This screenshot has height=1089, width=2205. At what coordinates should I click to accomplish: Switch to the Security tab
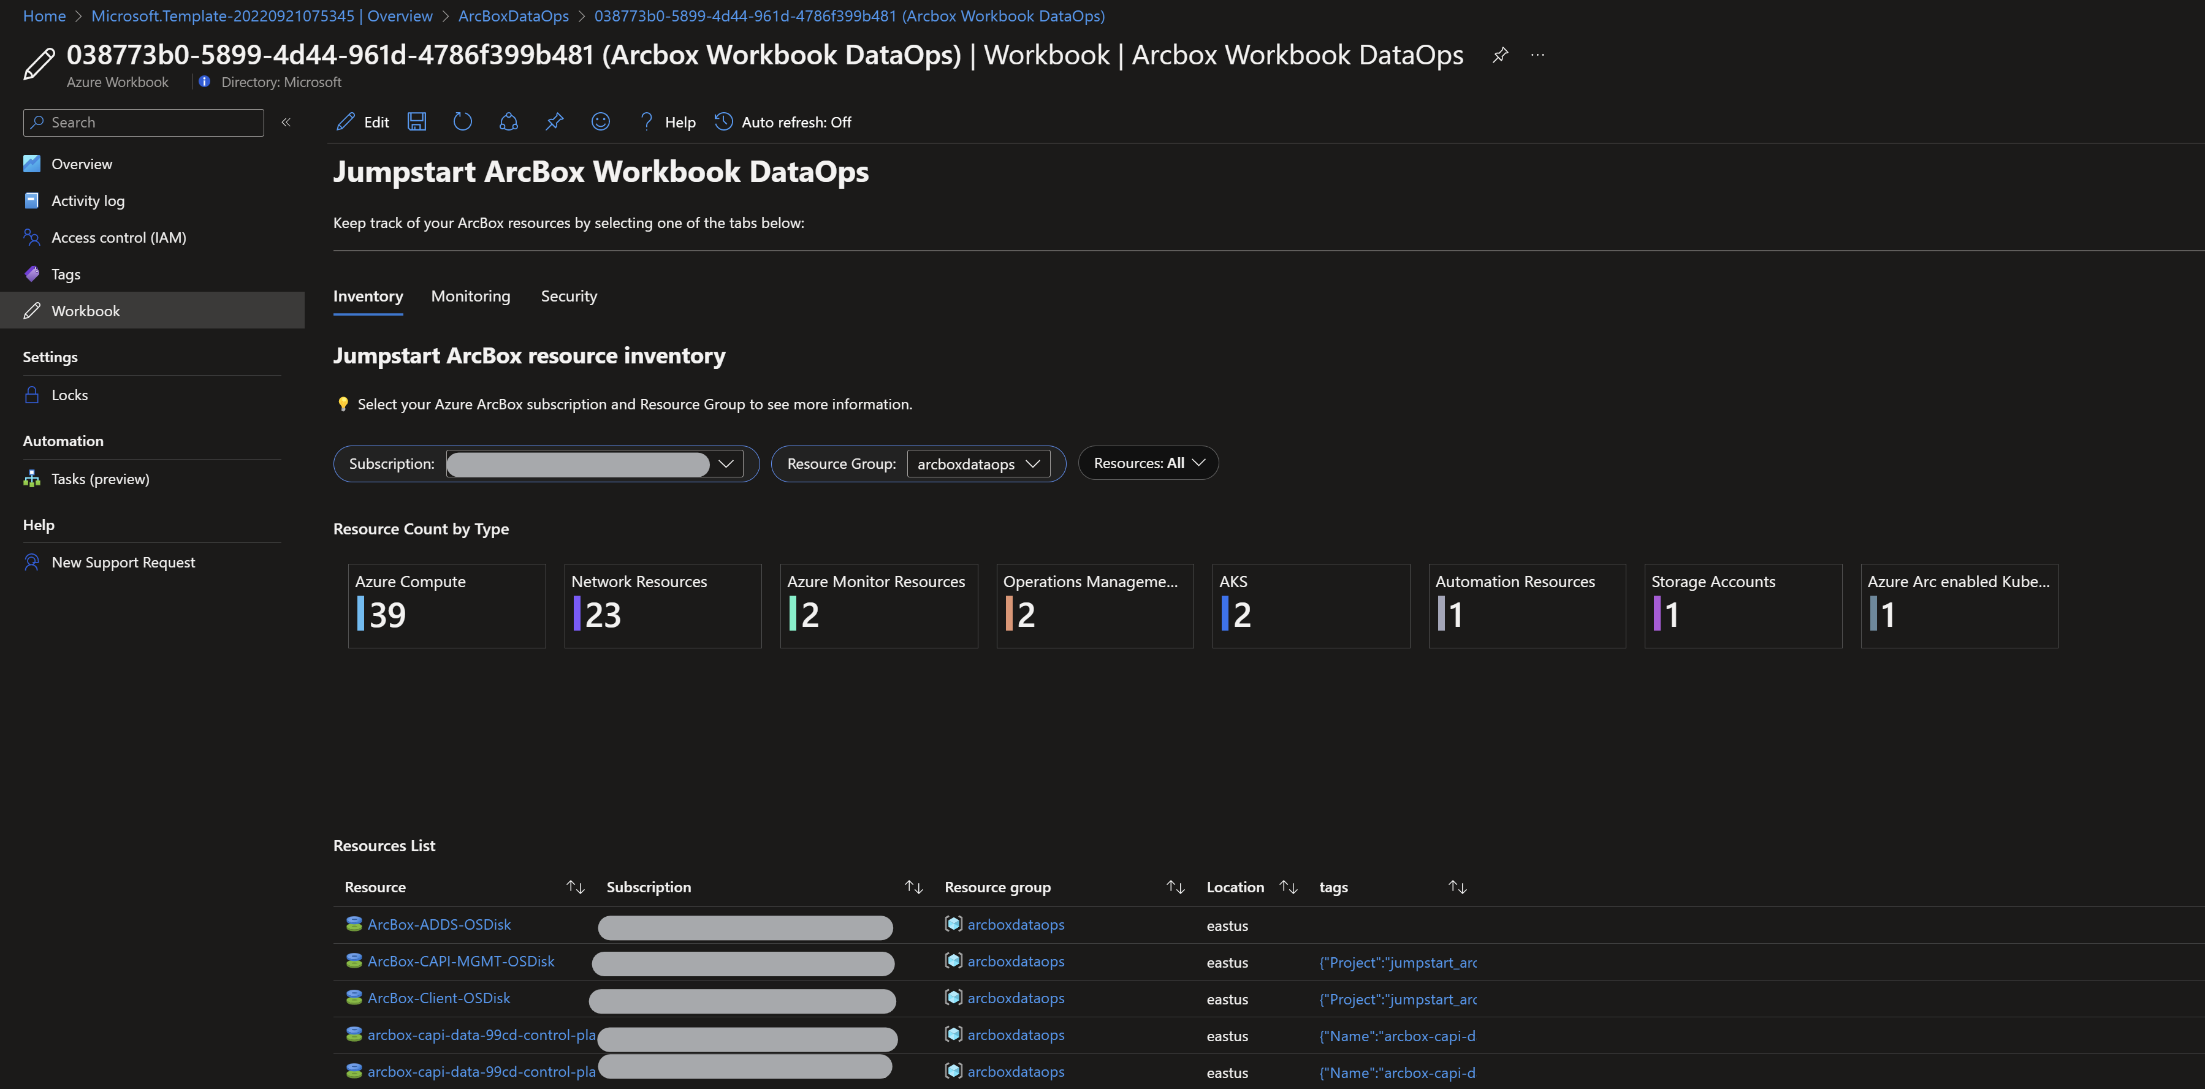568,296
